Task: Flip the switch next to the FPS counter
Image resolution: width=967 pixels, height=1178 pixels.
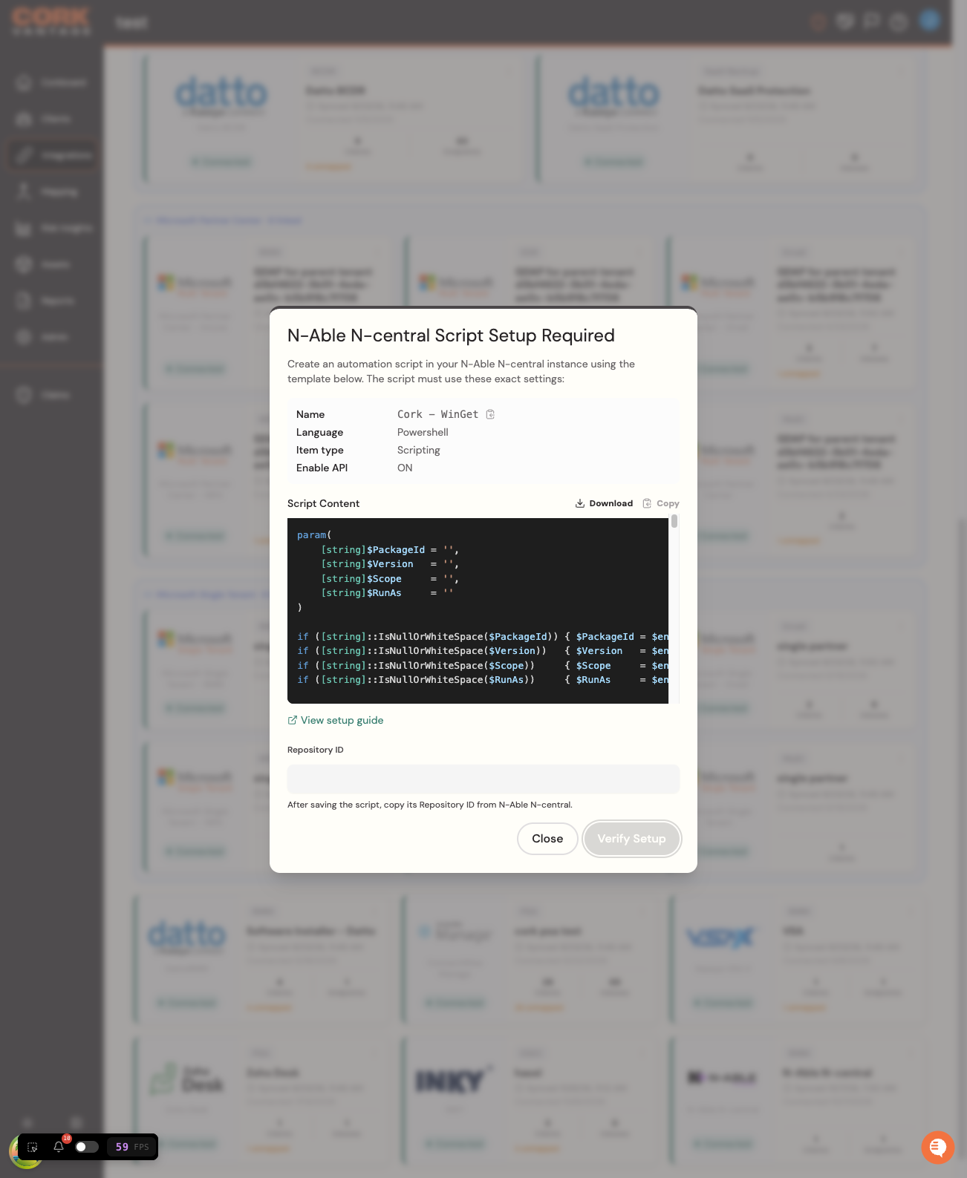Action: coord(87,1147)
